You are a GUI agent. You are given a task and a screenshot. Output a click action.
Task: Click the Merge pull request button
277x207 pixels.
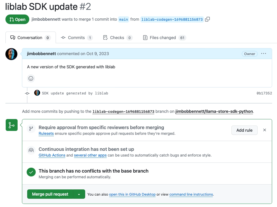click(50, 194)
